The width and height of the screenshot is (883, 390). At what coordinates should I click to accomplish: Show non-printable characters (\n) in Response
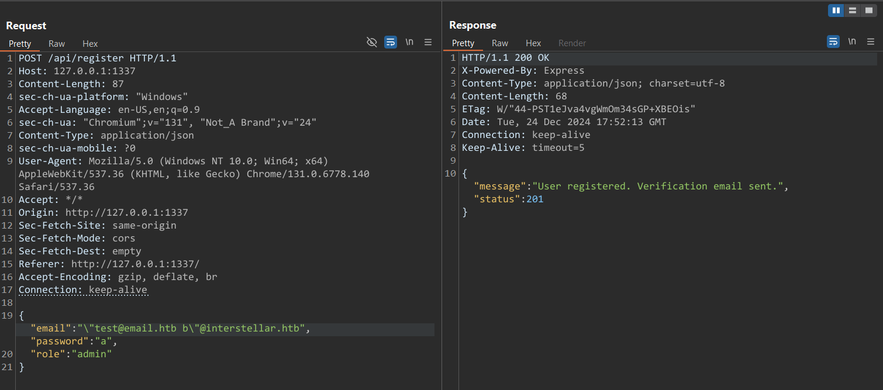tap(852, 42)
